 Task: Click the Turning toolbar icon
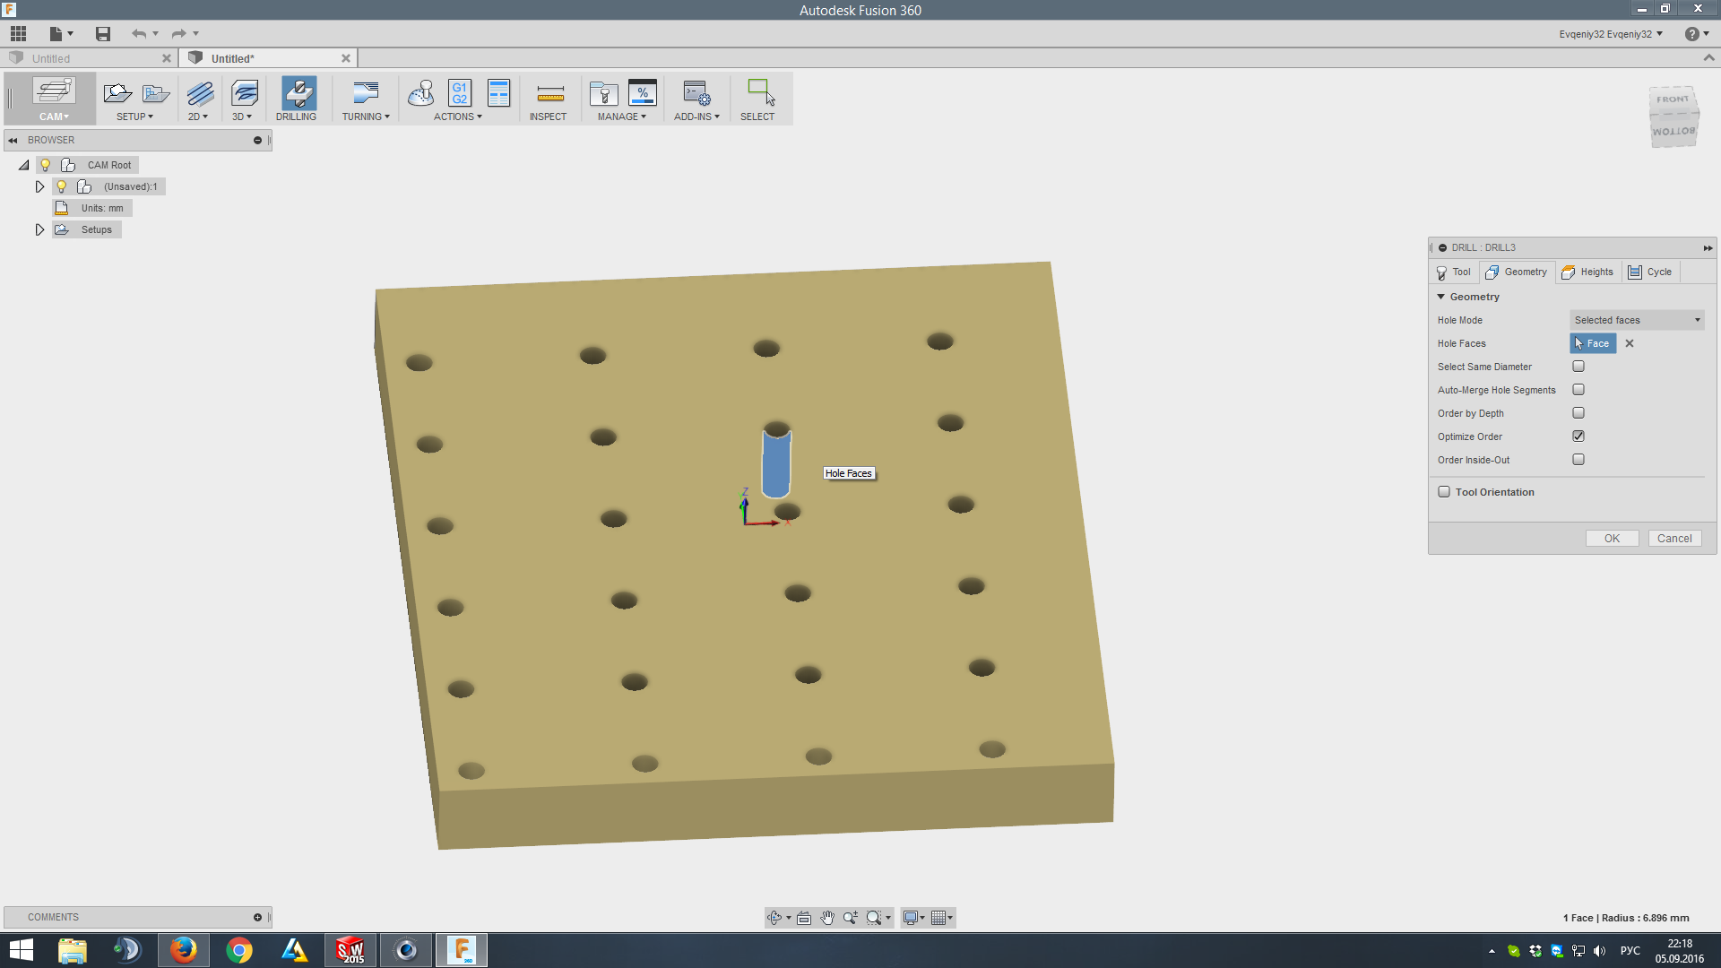366,93
